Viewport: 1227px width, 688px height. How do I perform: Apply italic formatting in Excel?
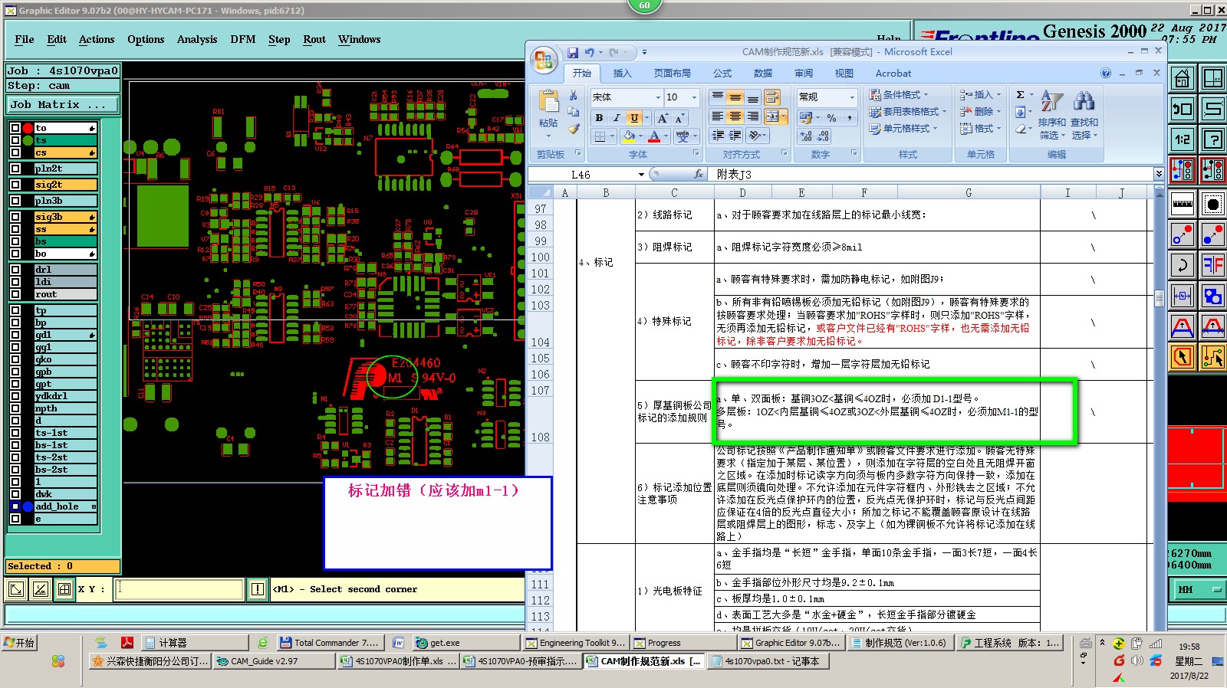point(617,118)
